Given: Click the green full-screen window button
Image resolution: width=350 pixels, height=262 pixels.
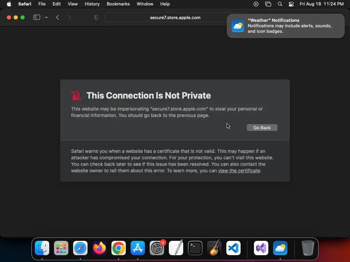Looking at the screenshot, I should pos(23,17).
